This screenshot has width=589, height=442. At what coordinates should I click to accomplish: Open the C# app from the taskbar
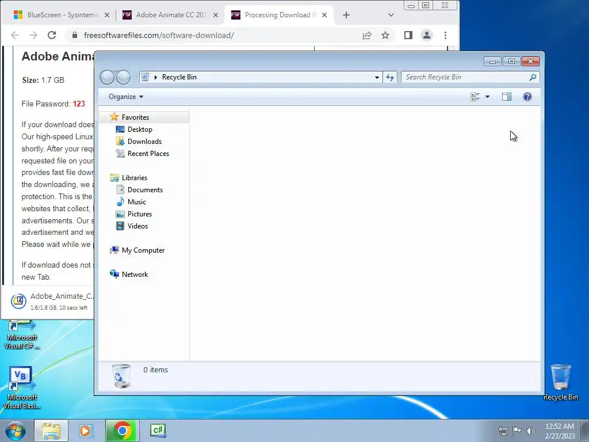click(x=158, y=430)
